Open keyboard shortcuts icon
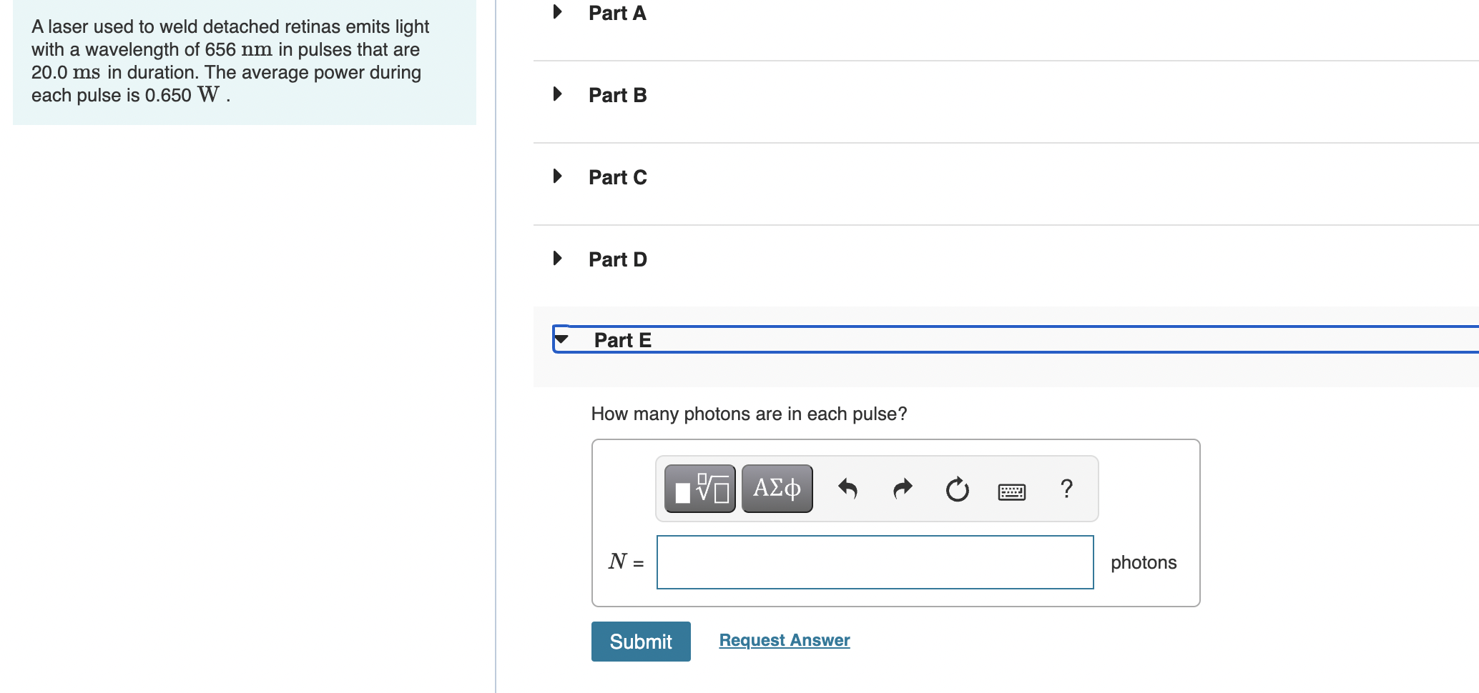The image size is (1479, 693). (1011, 492)
